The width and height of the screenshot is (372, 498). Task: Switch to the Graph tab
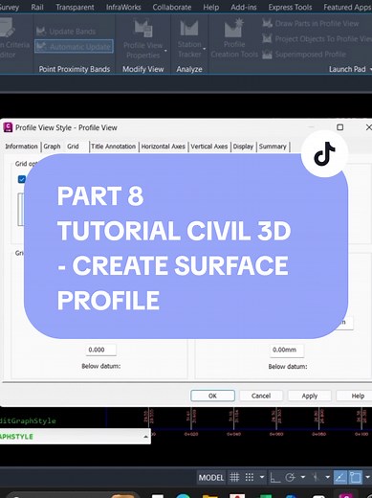click(x=52, y=147)
